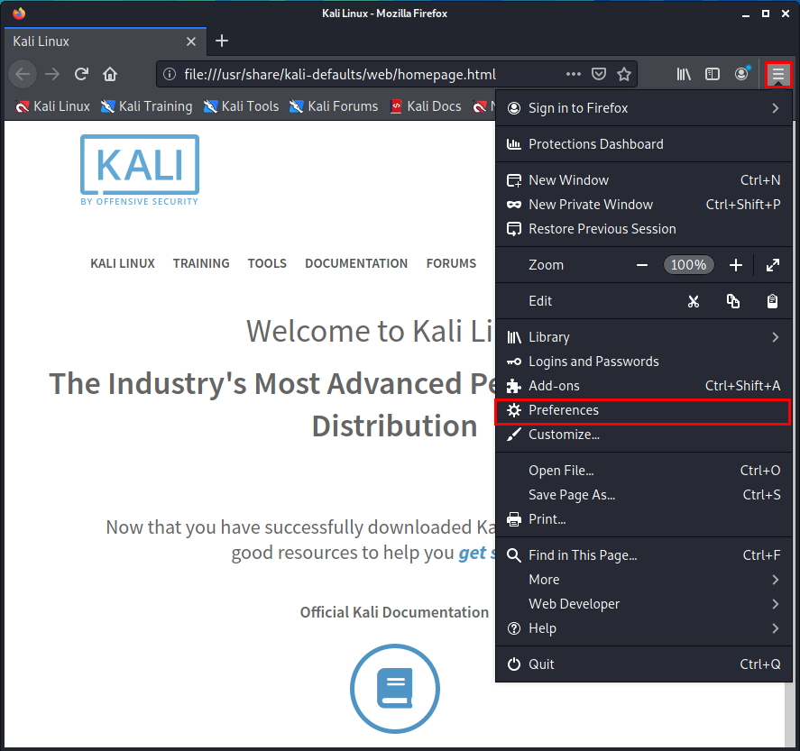Go to the home page icon

(110, 75)
